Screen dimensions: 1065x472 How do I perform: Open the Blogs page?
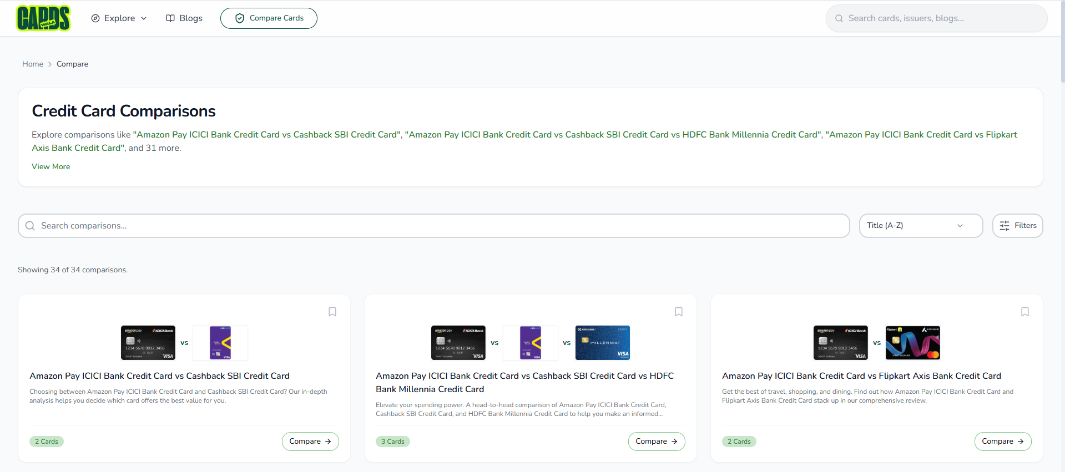coord(184,18)
